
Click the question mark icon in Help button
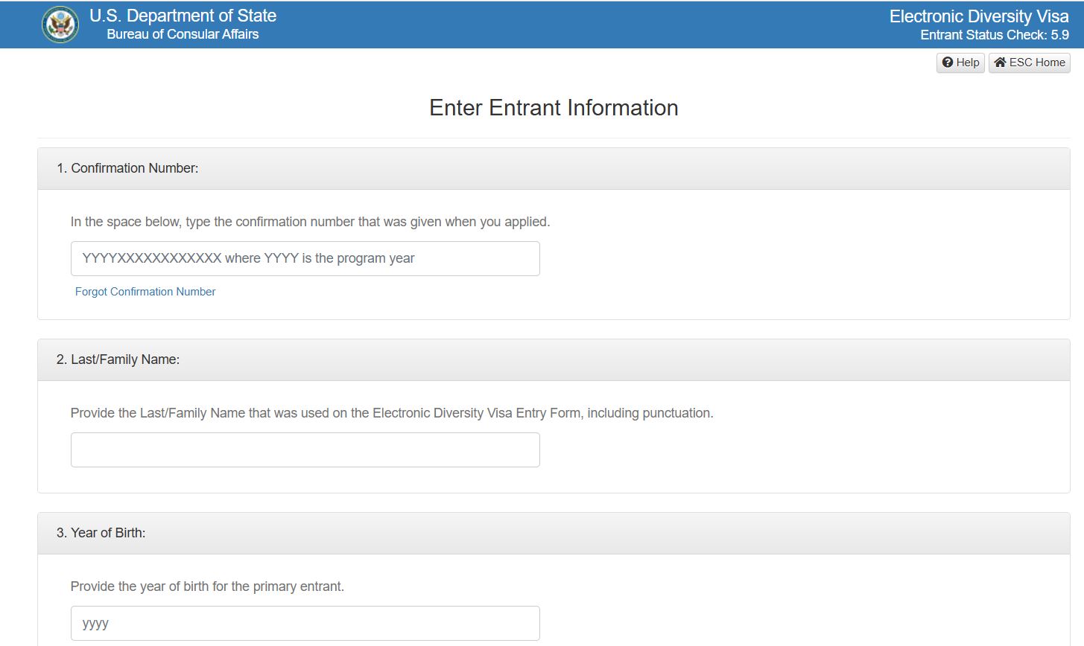(x=948, y=63)
